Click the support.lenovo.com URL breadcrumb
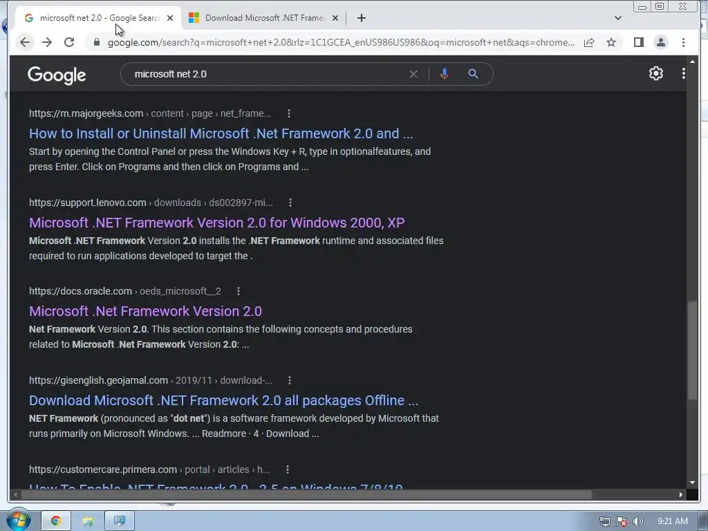Image resolution: width=708 pixels, height=531 pixels. (x=151, y=203)
